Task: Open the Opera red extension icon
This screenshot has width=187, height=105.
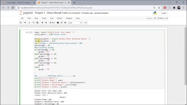Action: tap(165, 8)
